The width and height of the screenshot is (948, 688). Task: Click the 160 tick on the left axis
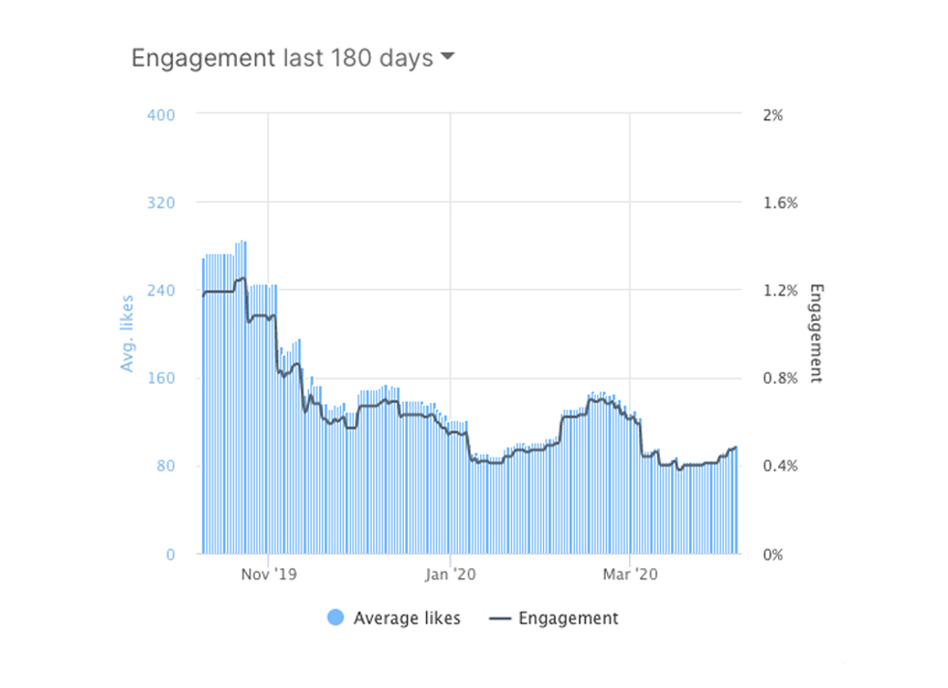(160, 378)
